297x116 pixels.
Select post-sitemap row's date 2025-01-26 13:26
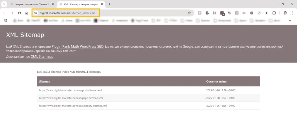pos(221,90)
